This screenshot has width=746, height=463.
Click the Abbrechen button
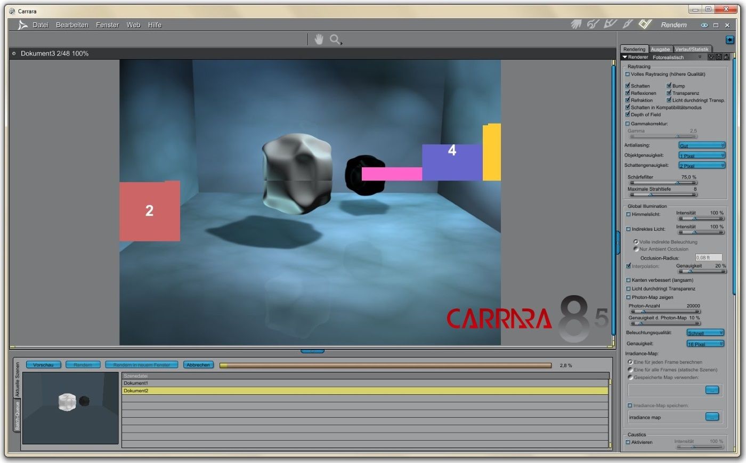point(198,365)
